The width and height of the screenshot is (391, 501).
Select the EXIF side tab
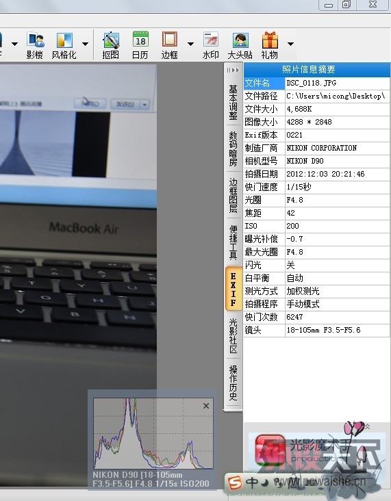coord(234,289)
